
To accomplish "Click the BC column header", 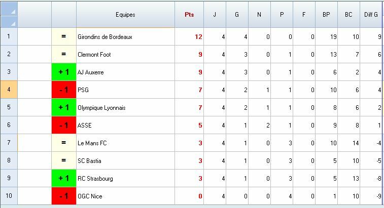I will click(x=348, y=15).
